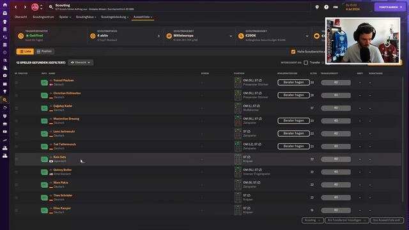The width and height of the screenshot is (409, 230).
Task: Tick the row checkbox for Yussuf Poulsen
Action: 17,82
